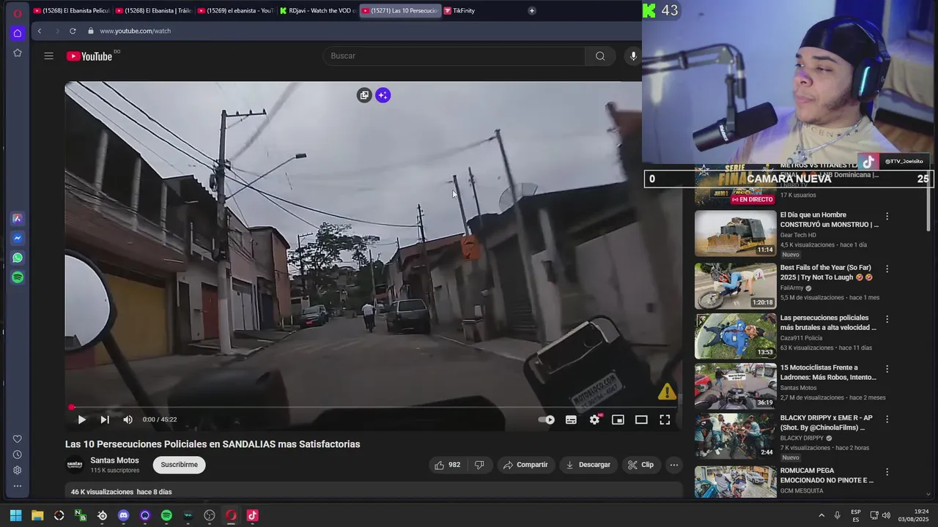The width and height of the screenshot is (938, 527).
Task: Open Opera menu logo in sidebar
Action: tap(18, 13)
